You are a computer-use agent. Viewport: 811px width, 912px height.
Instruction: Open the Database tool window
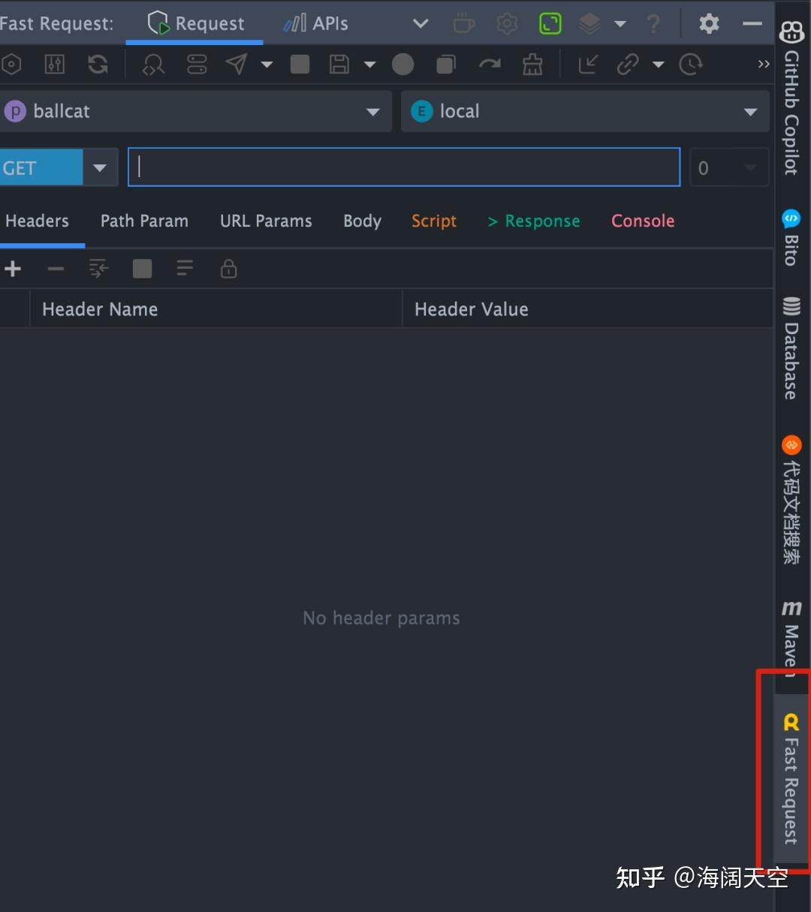pos(791,348)
